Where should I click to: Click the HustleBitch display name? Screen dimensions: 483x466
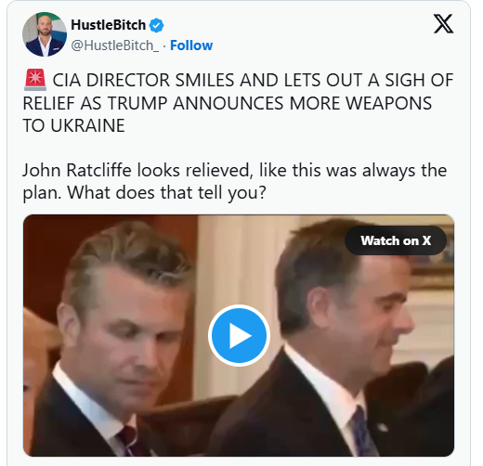(x=108, y=25)
